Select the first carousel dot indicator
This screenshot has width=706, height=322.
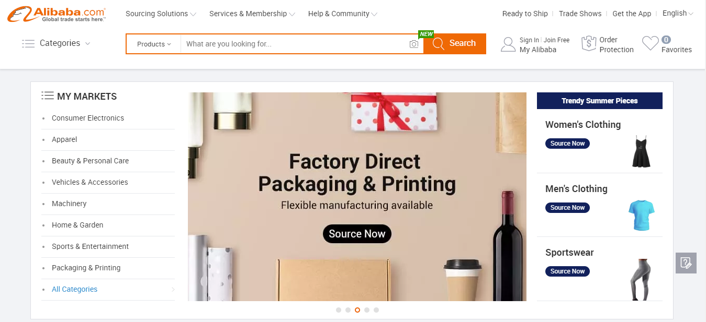tap(339, 310)
